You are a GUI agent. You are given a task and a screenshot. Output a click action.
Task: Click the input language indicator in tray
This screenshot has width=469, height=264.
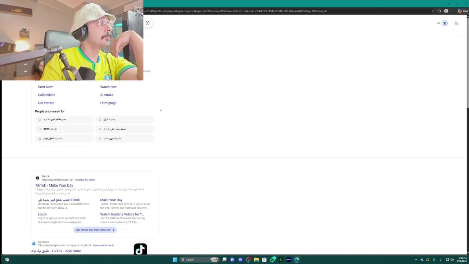point(440,260)
